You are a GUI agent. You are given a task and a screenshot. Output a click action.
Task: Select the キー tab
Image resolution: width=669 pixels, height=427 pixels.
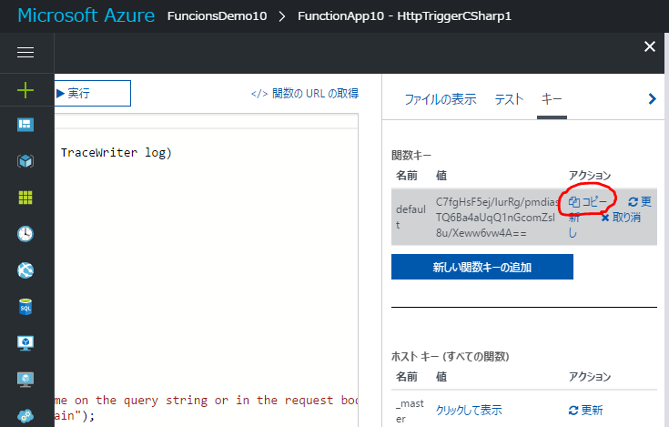point(552,99)
